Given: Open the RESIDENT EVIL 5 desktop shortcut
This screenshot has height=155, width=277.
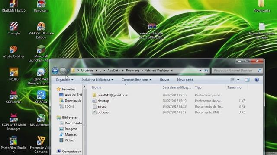Looking at the screenshot, I should [x=14, y=6].
